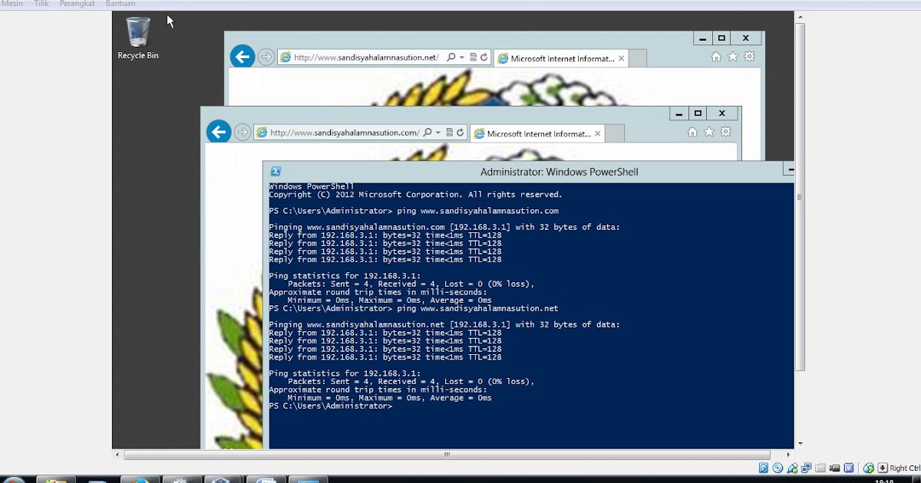This screenshot has height=483, width=921.
Task: Click the USB devices status icon
Action: (792, 468)
